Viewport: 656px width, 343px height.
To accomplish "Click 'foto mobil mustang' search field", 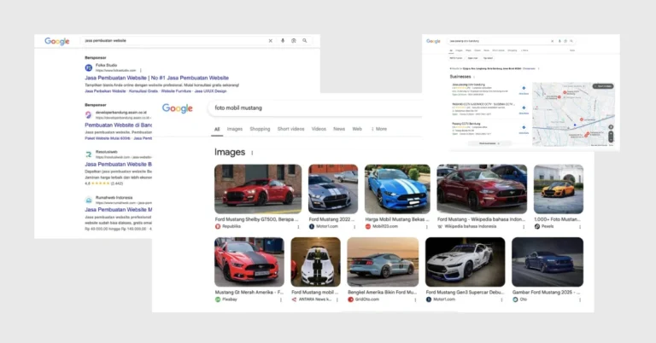I will [x=314, y=108].
